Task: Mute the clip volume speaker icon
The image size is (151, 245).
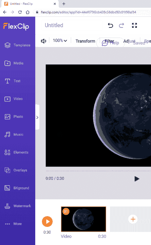Action: coord(44,41)
